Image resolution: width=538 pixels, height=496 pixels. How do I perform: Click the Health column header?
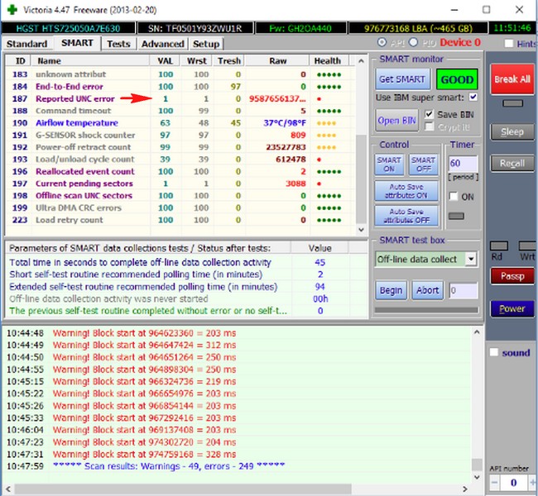(x=327, y=60)
